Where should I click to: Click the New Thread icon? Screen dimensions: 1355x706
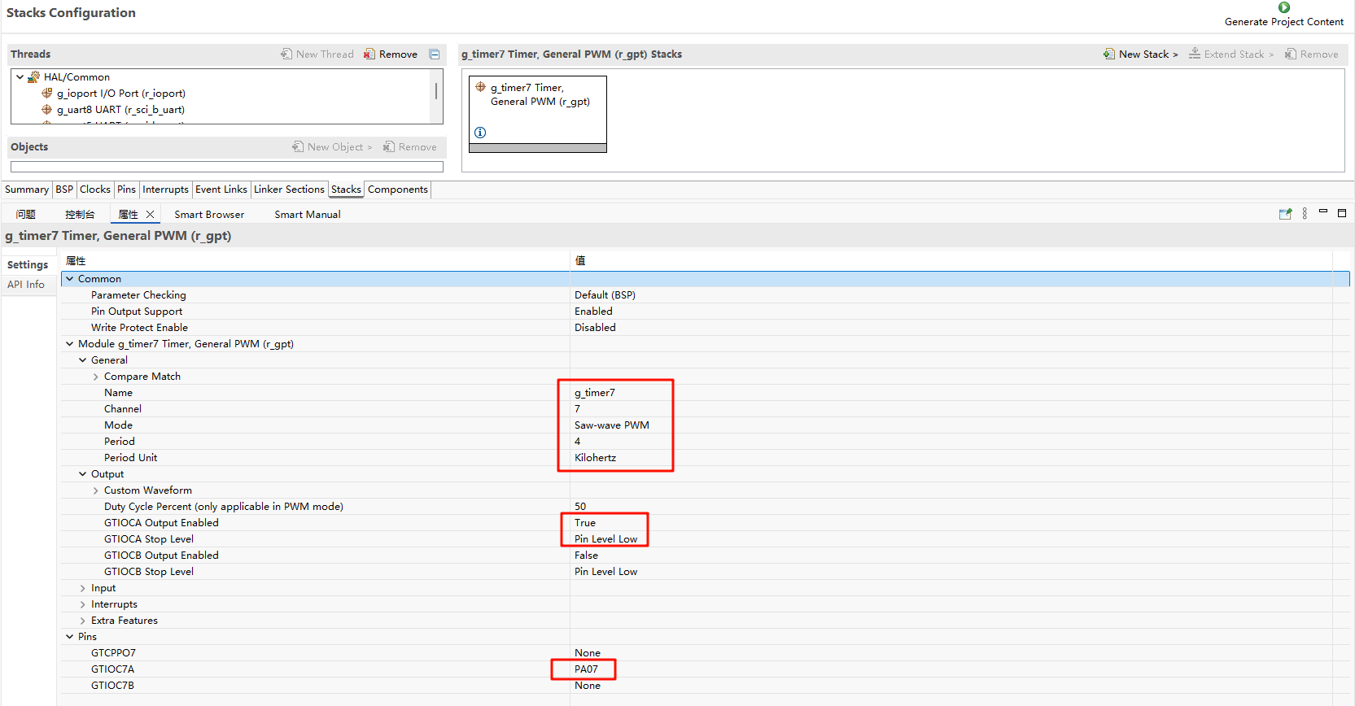pyautogui.click(x=286, y=54)
